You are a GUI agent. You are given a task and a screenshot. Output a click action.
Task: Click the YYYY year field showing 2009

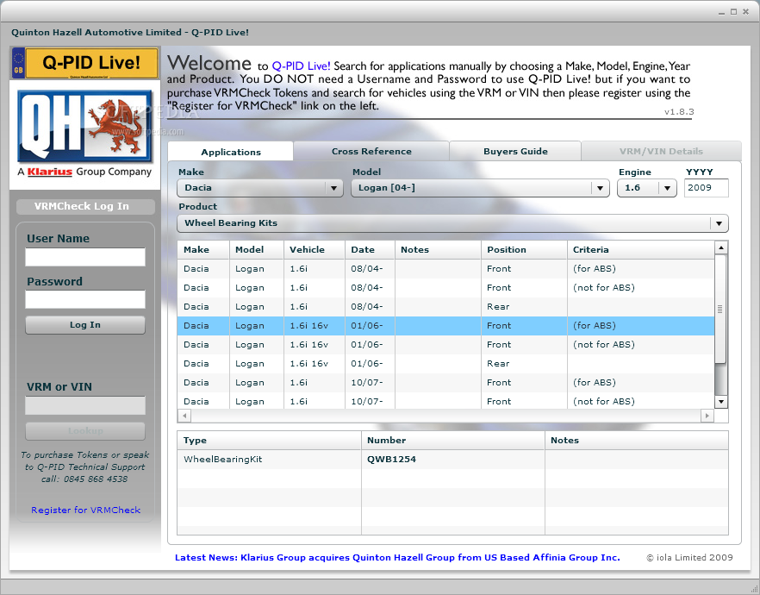tap(707, 188)
